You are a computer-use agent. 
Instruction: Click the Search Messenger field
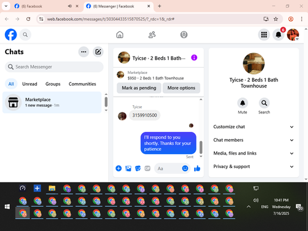tap(54, 67)
